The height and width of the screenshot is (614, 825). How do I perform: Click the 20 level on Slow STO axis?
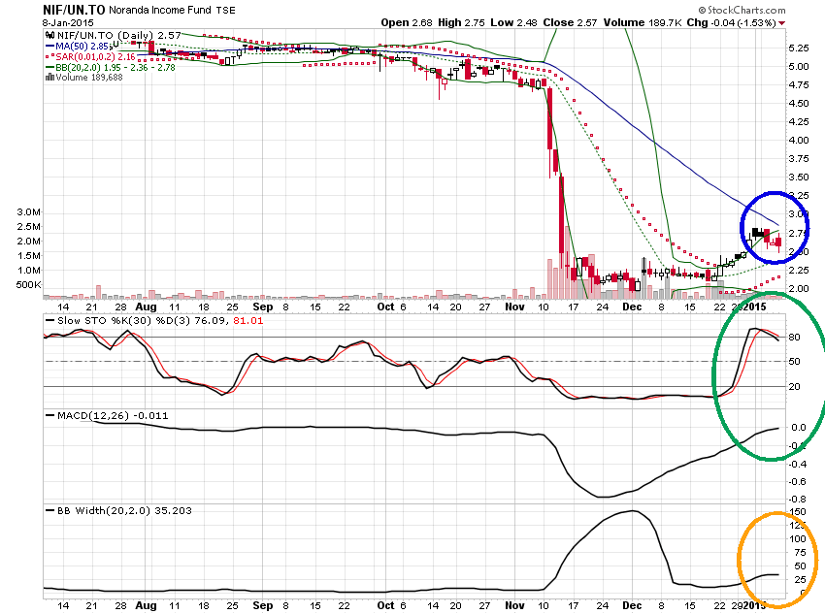794,386
